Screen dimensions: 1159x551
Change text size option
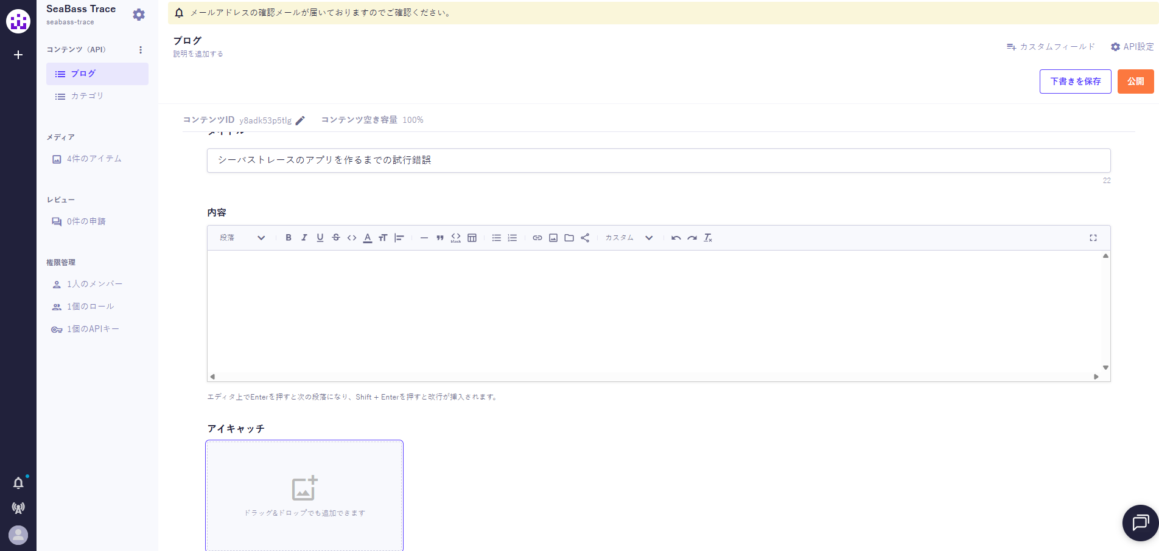click(x=383, y=238)
